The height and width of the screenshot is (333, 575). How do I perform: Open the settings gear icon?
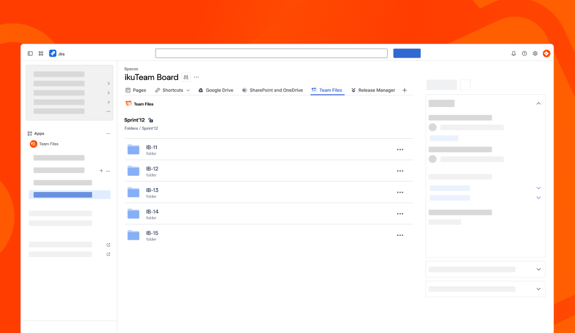coord(534,53)
